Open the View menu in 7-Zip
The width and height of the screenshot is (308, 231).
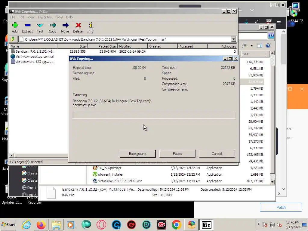click(x=31, y=17)
